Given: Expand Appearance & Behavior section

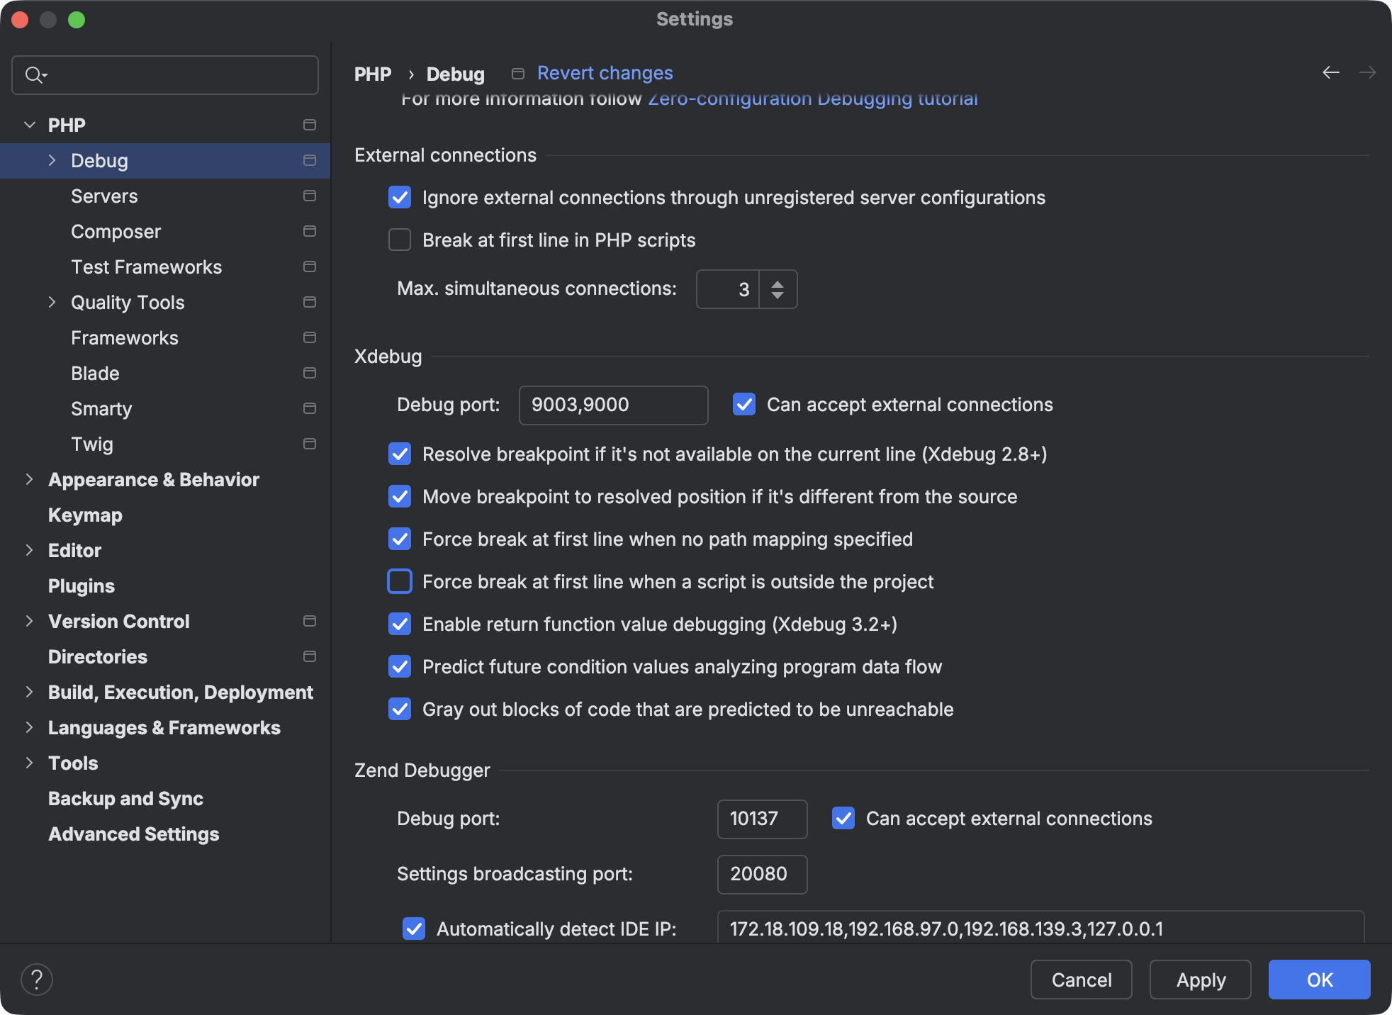Looking at the screenshot, I should [x=29, y=479].
